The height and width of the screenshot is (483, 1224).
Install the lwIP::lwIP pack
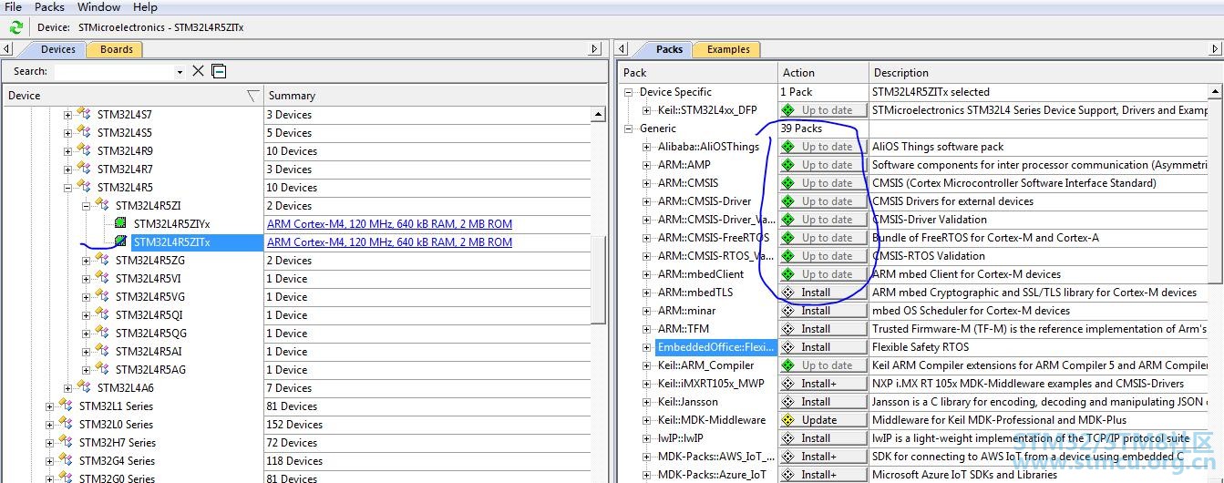[823, 438]
